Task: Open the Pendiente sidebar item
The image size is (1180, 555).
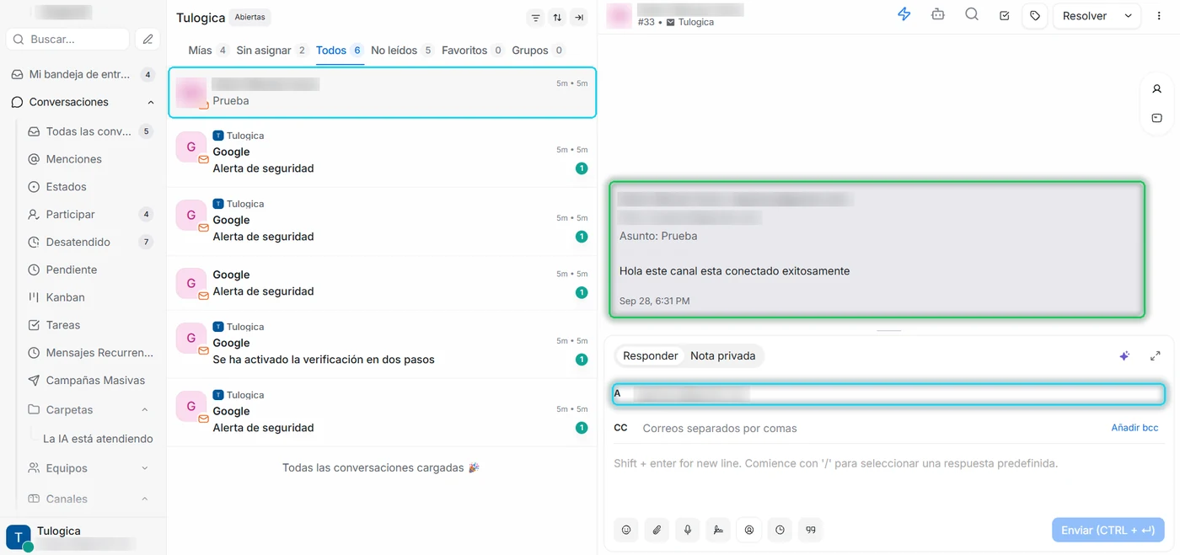Action: tap(89, 269)
